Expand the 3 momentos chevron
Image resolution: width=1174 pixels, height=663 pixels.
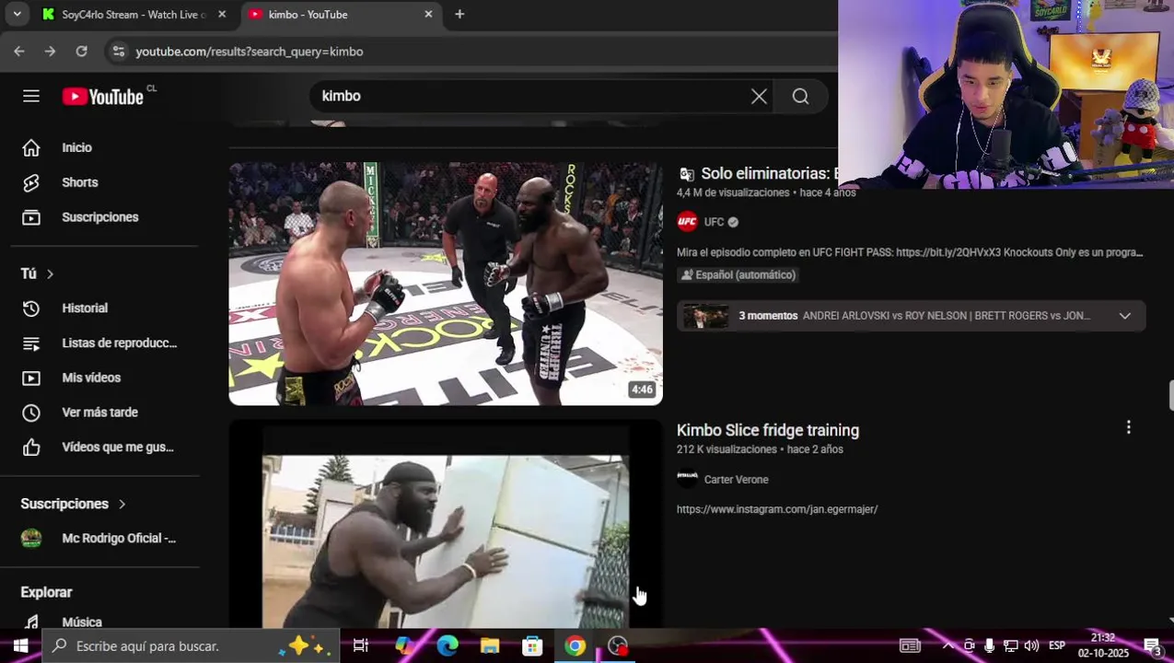coord(1124,316)
